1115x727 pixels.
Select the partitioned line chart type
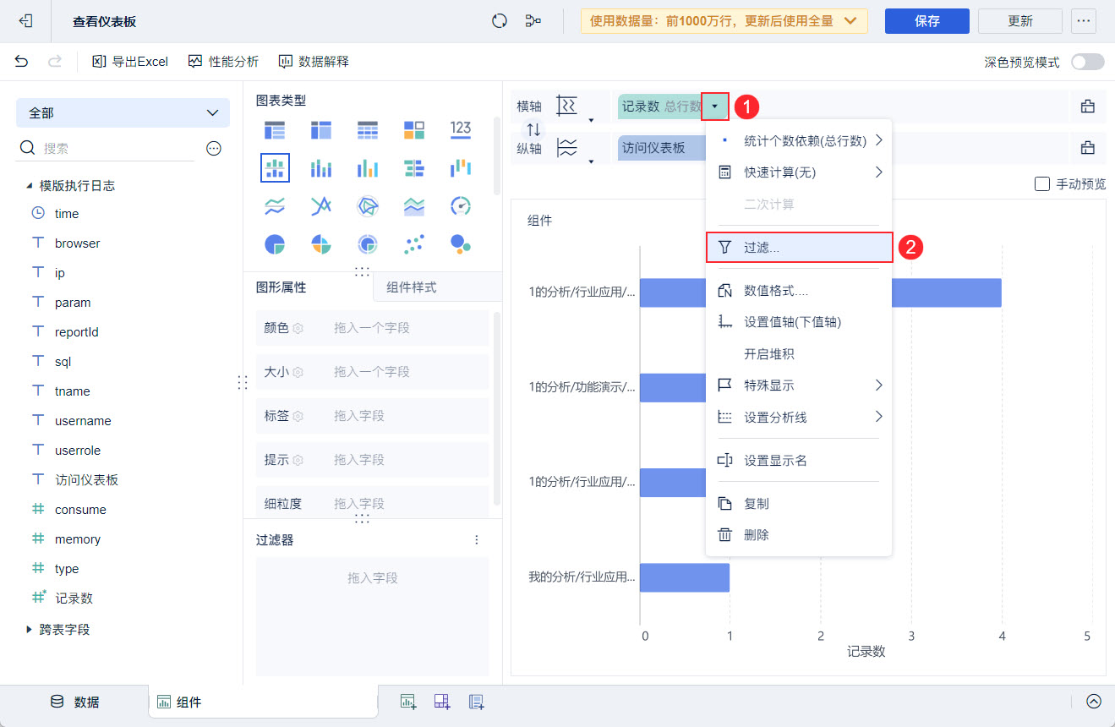(275, 205)
